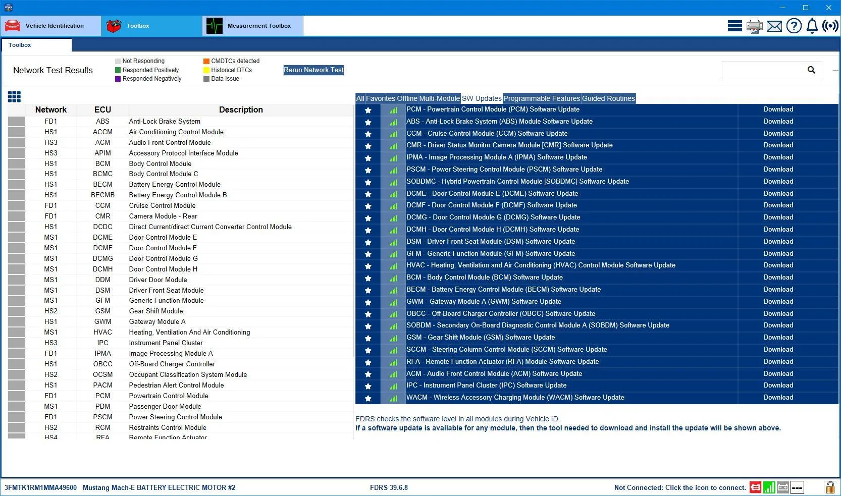
Task: Click signal bars icon for DCME Software Update
Action: coord(393,194)
